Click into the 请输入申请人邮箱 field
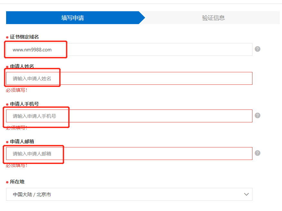Viewport: 282px width, 211px height. point(128,154)
